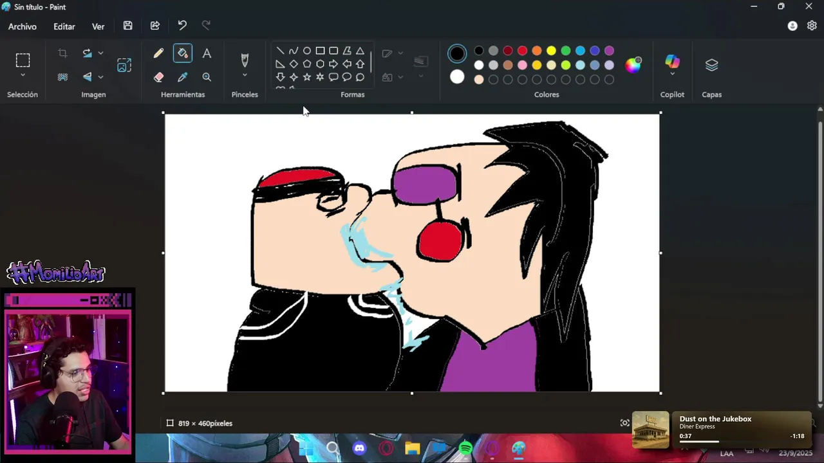Choose the Hexagon shape
This screenshot has width=824, height=463.
pyautogui.click(x=320, y=64)
